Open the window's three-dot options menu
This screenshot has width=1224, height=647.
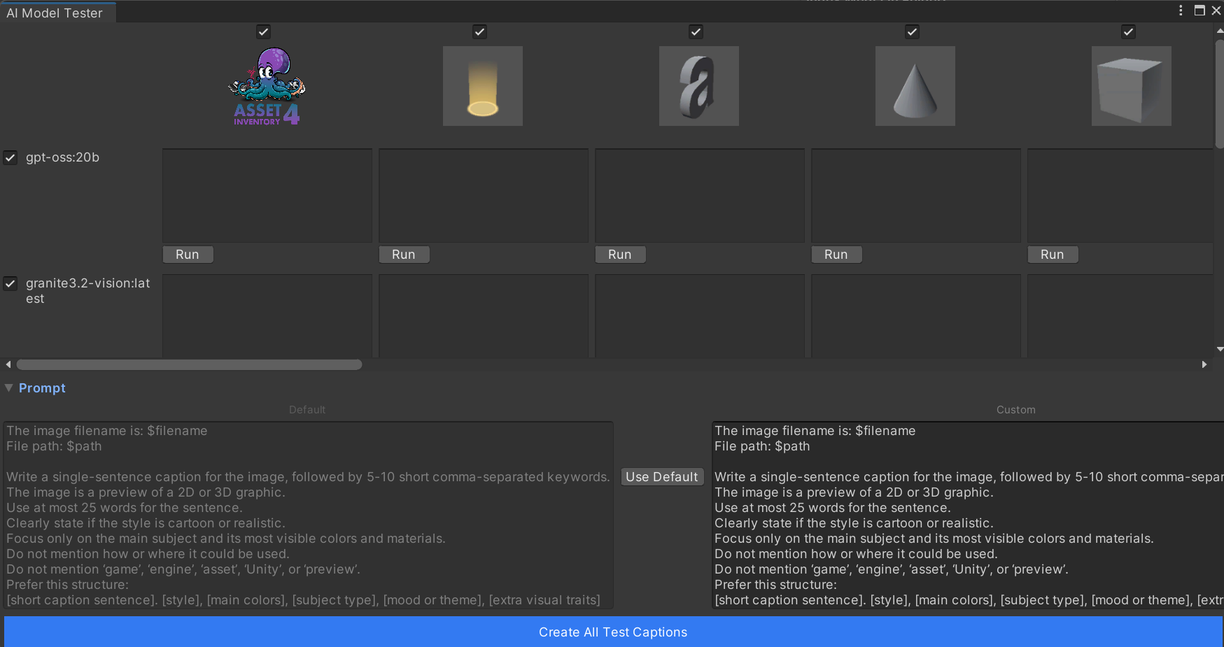click(x=1181, y=10)
